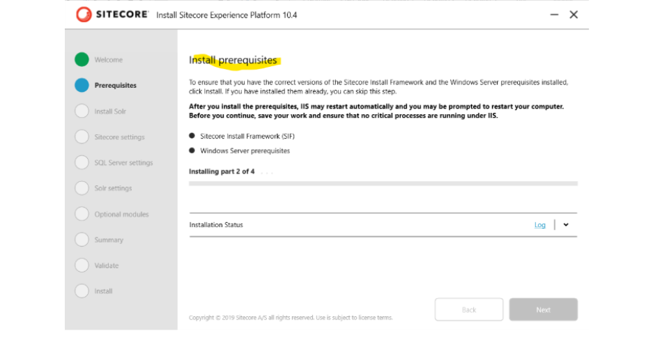Viewport: 669px width, 356px height.
Task: Click 'Installing part 2 of 4' text
Action: [222, 171]
